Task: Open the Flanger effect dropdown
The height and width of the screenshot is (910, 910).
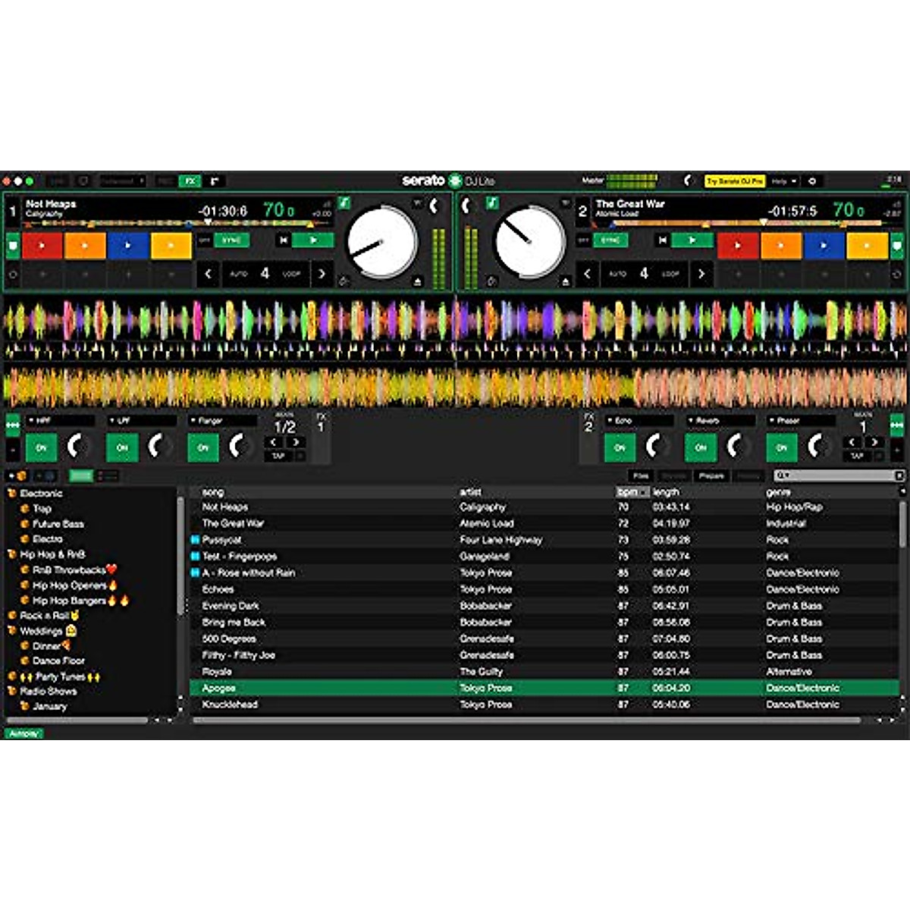Action: 223,421
